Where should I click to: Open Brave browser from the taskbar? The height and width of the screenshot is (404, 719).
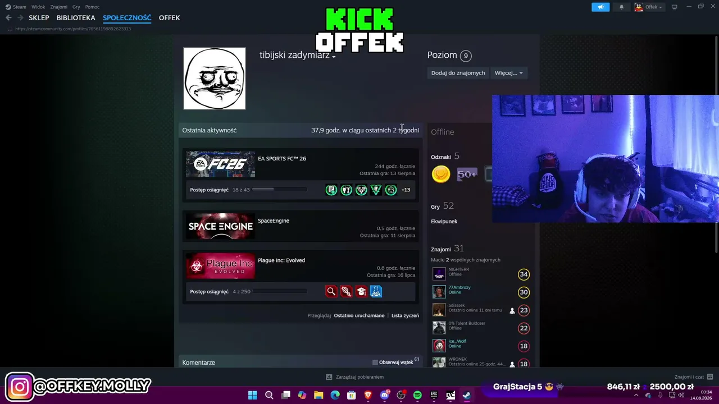coord(368,395)
